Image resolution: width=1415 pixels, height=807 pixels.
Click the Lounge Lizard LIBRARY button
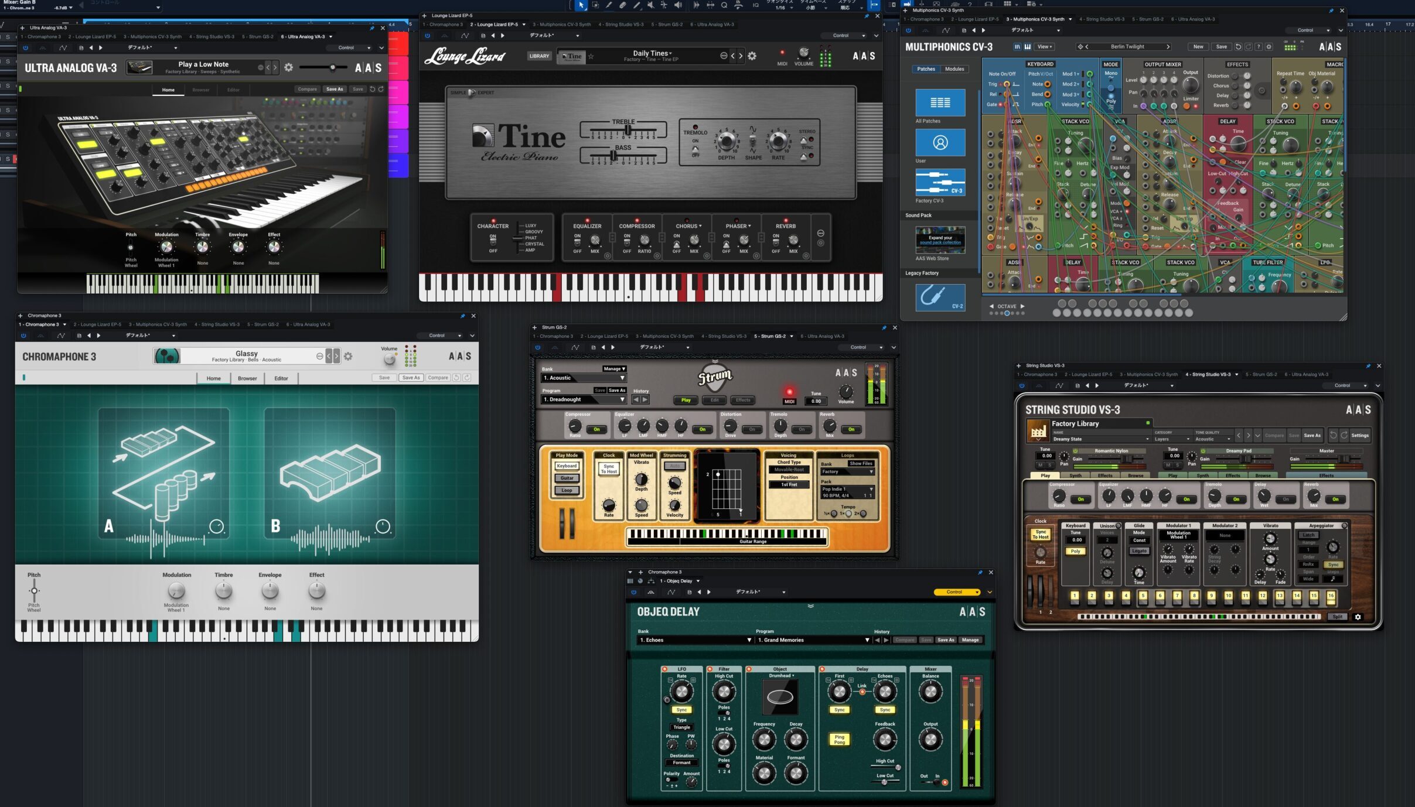[x=539, y=56]
